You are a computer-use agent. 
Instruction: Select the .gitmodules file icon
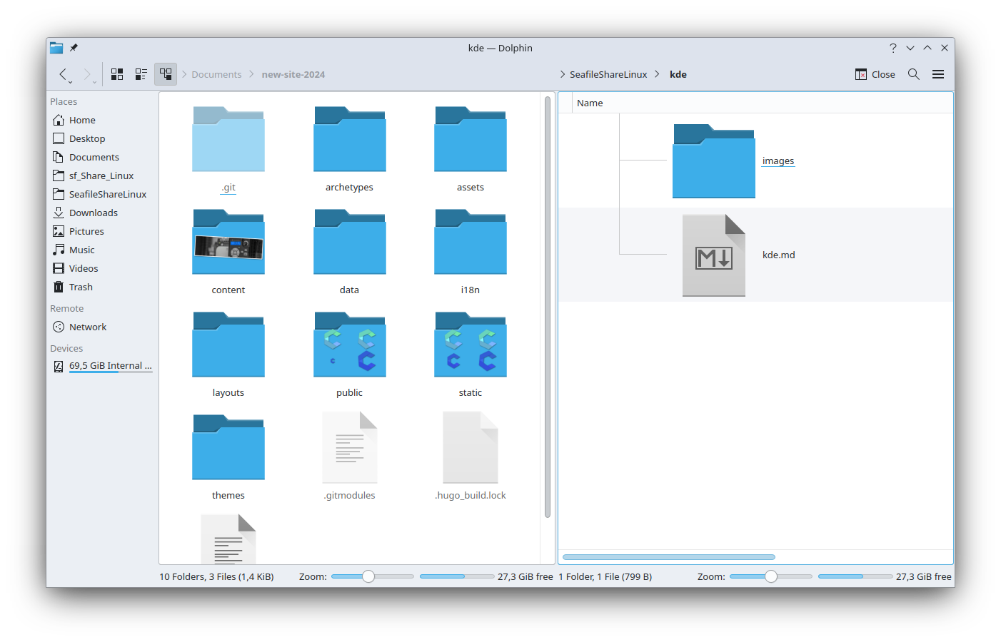point(349,448)
